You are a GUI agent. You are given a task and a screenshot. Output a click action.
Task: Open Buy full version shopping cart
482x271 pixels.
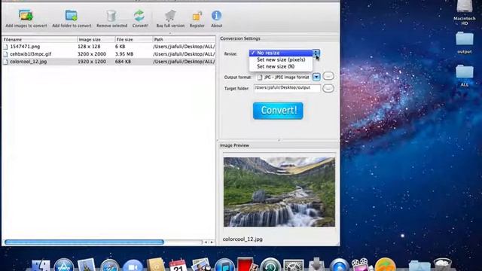(x=170, y=16)
